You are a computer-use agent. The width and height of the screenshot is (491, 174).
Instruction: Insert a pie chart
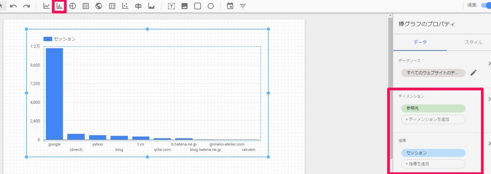(73, 6)
